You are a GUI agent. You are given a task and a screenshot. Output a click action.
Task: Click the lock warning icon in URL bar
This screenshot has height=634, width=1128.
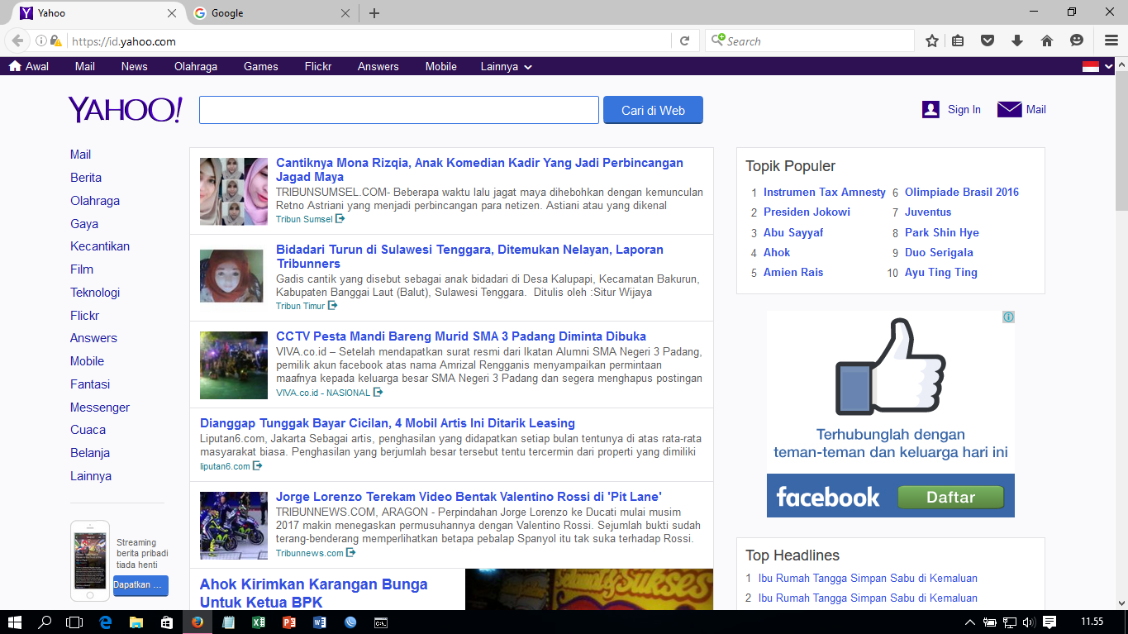coord(55,41)
